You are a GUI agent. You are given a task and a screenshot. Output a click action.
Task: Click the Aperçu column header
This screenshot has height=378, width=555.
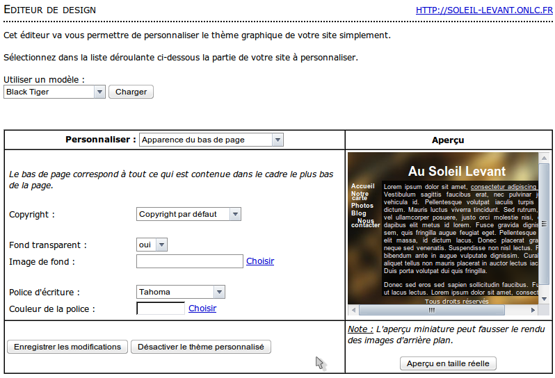coord(448,140)
